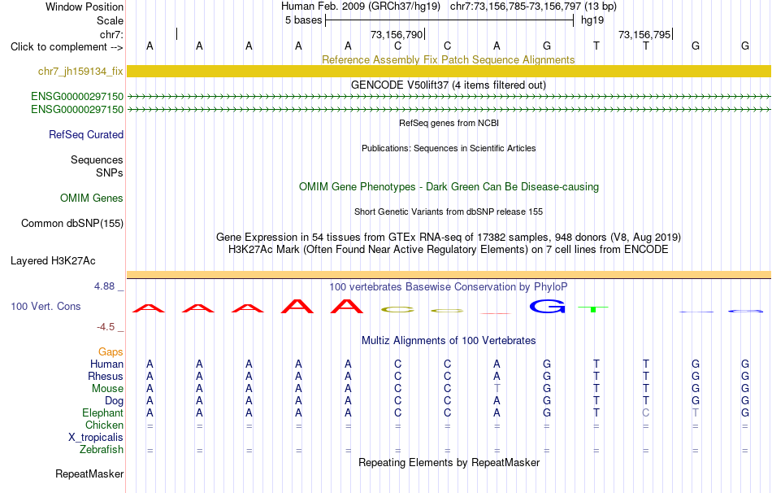This screenshot has width=772, height=493.
Task: Click the chr7: base position label
Action: click(111, 34)
